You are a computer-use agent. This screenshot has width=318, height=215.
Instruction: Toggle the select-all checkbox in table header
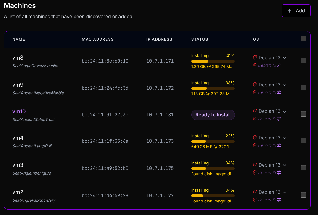pos(304,39)
